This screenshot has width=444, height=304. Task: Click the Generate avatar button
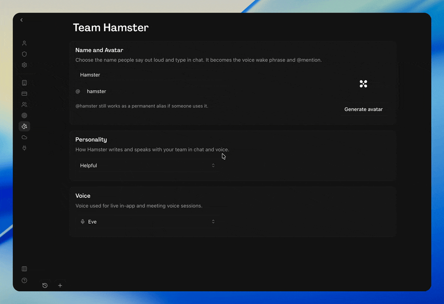(x=364, y=109)
